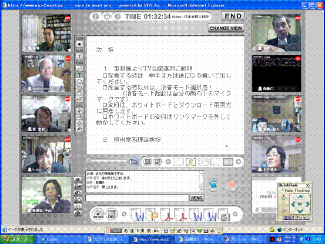Click chat log scrollbar up arrow
325x244 pixels.
[x=201, y=173]
